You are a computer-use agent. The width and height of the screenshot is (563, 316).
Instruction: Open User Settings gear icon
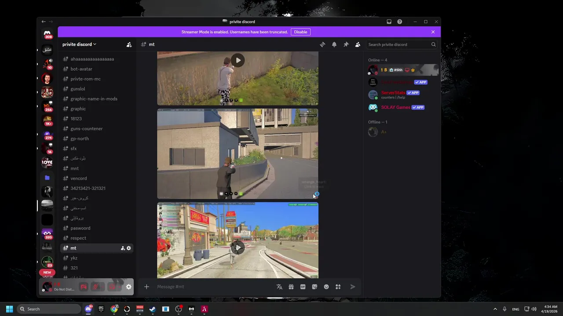pos(128,287)
